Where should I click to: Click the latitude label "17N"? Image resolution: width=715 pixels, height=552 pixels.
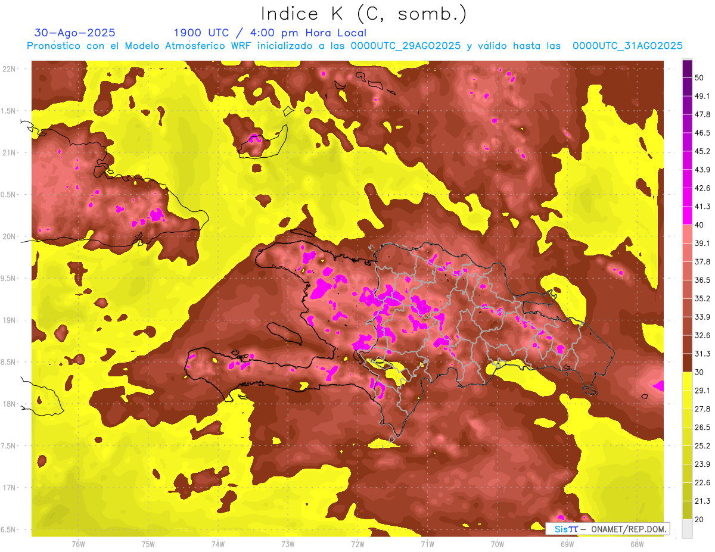click(x=9, y=488)
